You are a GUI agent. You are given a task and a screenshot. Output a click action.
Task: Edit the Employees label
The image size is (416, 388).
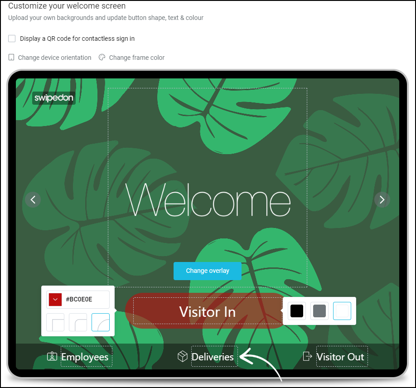(87, 356)
